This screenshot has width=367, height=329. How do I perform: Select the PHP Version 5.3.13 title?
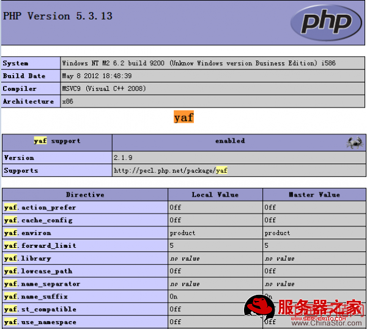58,16
